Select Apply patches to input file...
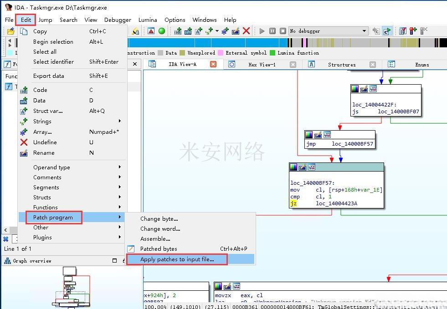 pyautogui.click(x=190, y=259)
